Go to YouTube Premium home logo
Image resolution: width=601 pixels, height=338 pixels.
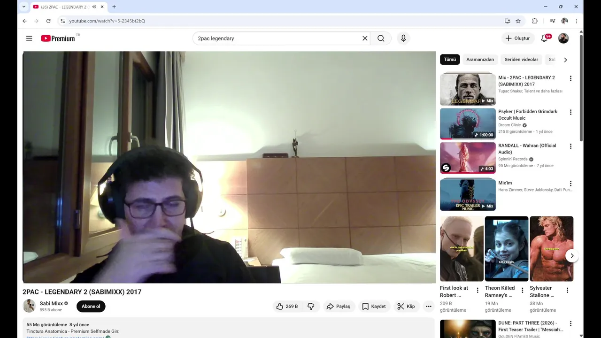58,38
